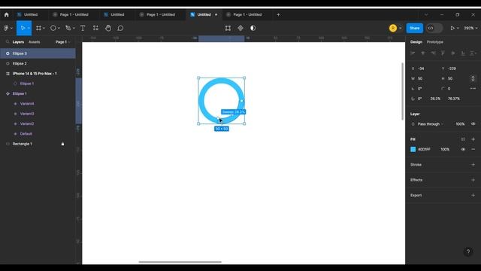Select the Ellipse shape tool
The image size is (481, 271).
(x=53, y=28)
